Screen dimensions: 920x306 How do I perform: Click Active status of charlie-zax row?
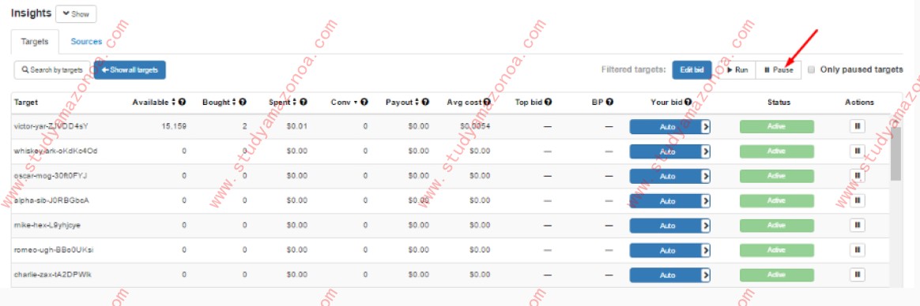coord(776,275)
